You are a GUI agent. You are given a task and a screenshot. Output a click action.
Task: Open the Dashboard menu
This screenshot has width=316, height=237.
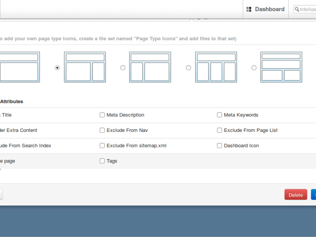coord(265,9)
